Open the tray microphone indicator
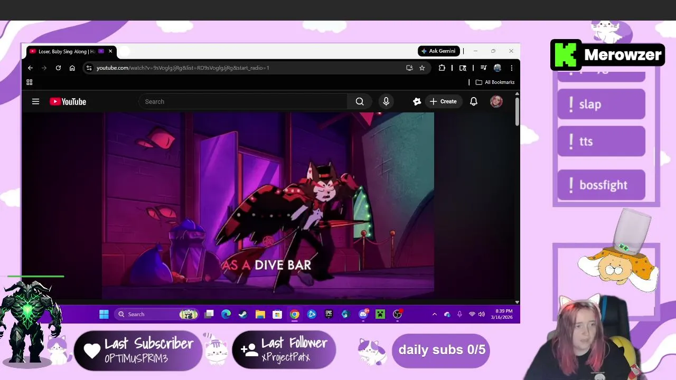Image resolution: width=676 pixels, height=380 pixels. [459, 315]
